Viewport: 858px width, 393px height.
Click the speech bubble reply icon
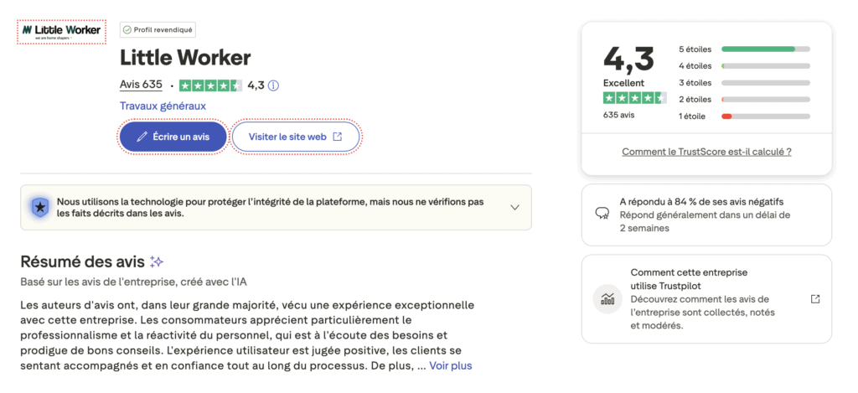[602, 214]
